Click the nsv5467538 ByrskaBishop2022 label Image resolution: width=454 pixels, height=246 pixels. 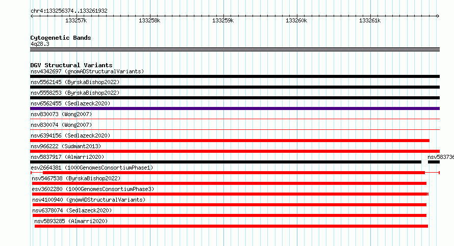(76, 178)
